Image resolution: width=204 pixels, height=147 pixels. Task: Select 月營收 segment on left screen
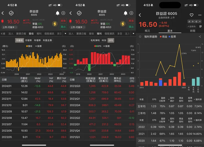click(x=20, y=40)
